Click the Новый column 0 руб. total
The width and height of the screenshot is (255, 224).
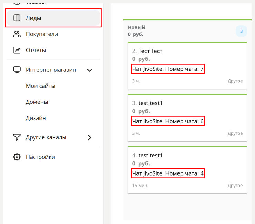point(135,34)
